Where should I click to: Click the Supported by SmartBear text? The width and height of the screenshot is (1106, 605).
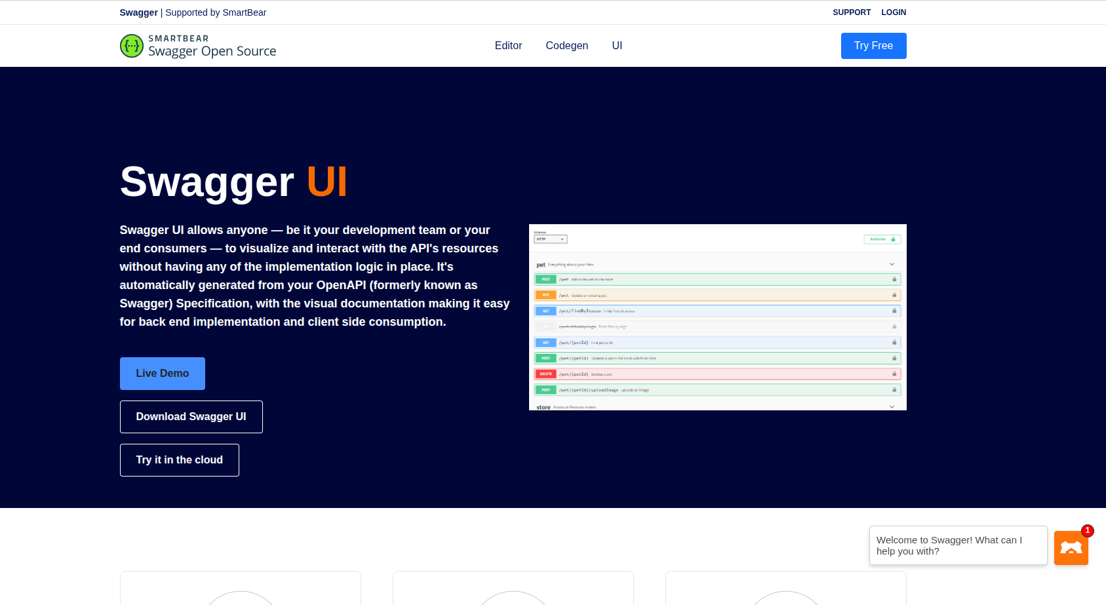[216, 12]
